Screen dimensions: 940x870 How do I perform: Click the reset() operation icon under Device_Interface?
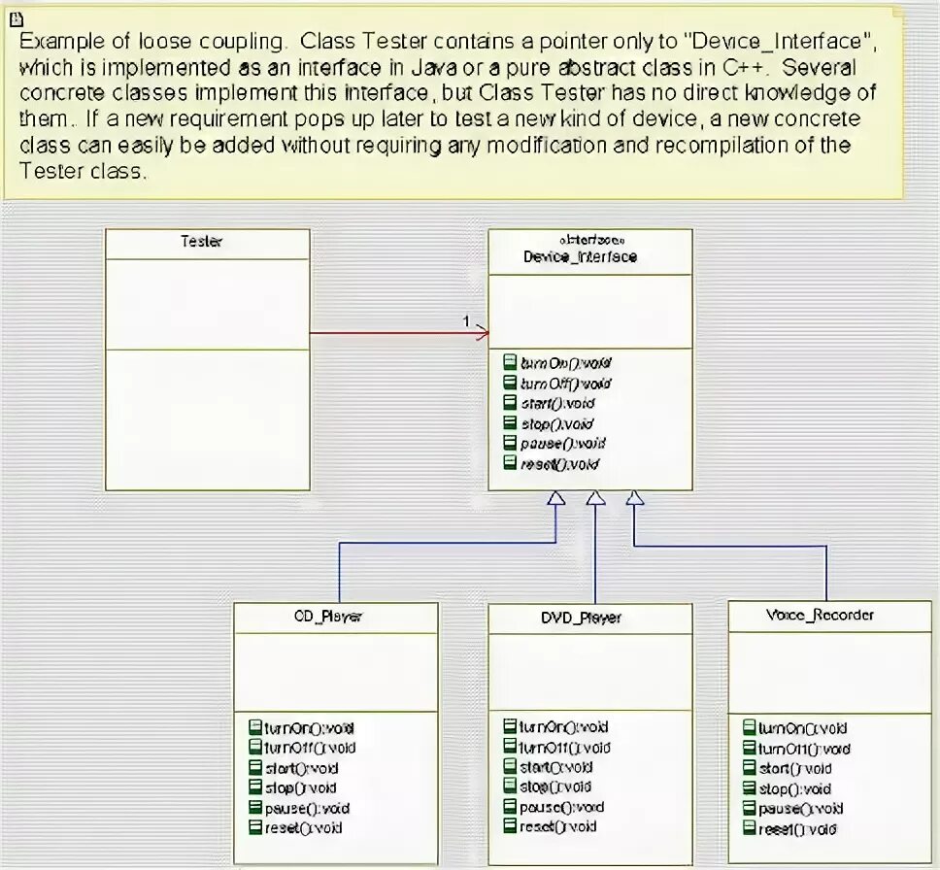tap(509, 464)
